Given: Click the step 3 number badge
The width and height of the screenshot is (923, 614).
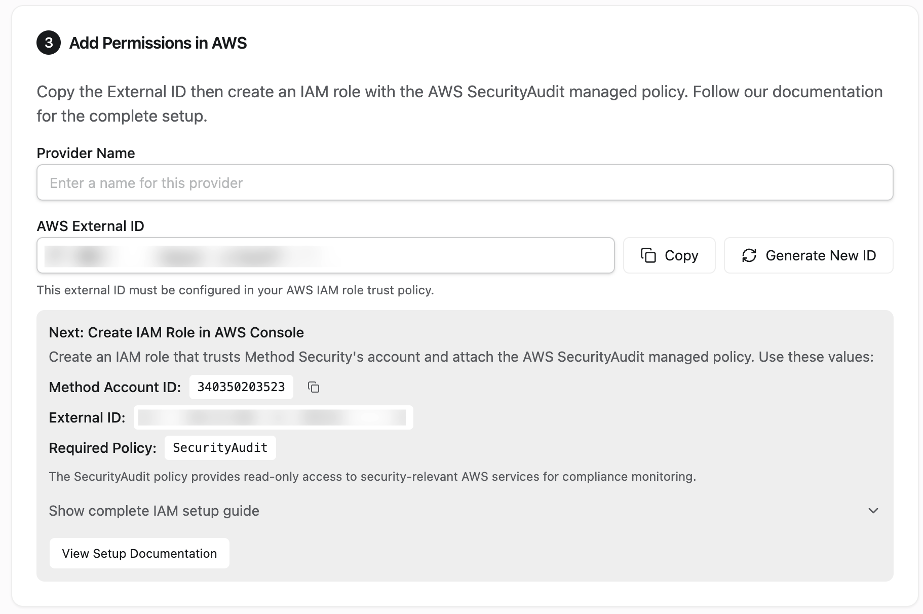Looking at the screenshot, I should point(49,43).
